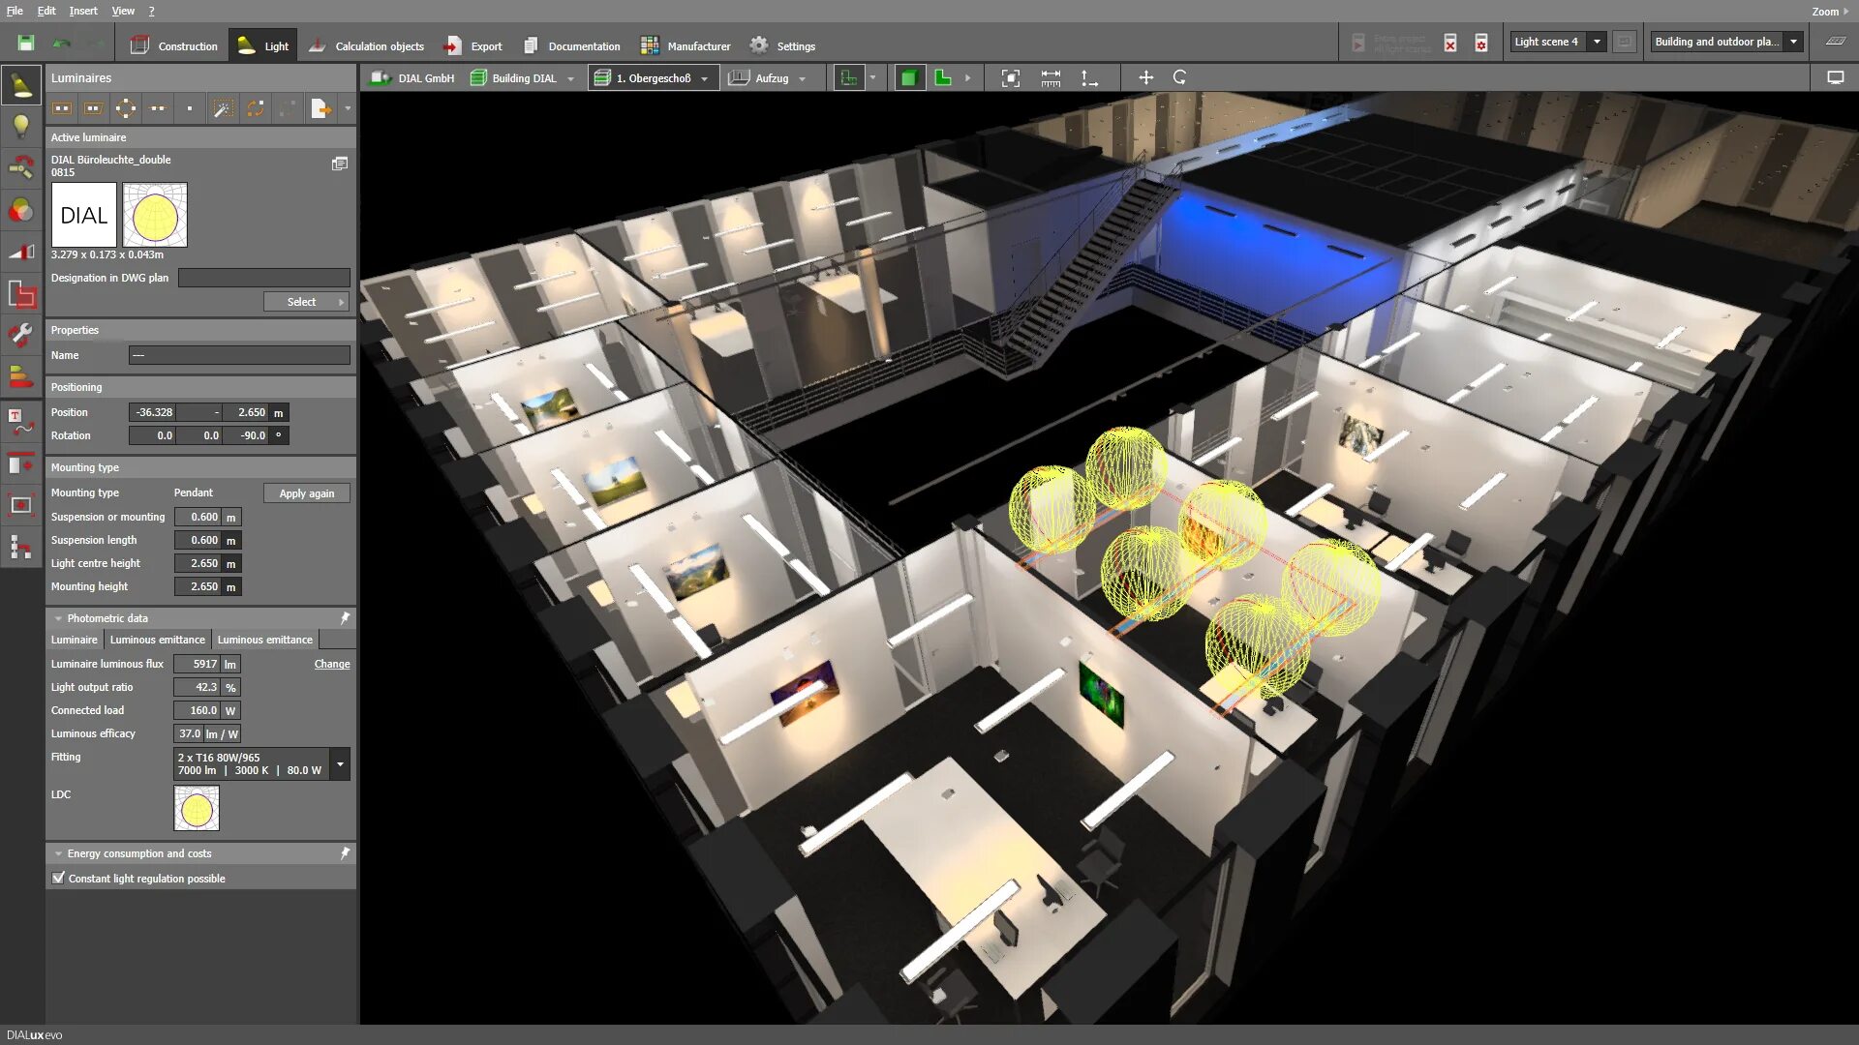Screen dimensions: 1859x1045
Task: Click the rotate/orbit view icon
Action: 1179,77
